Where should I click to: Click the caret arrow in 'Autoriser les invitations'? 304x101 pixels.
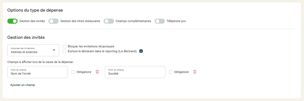click(54, 50)
